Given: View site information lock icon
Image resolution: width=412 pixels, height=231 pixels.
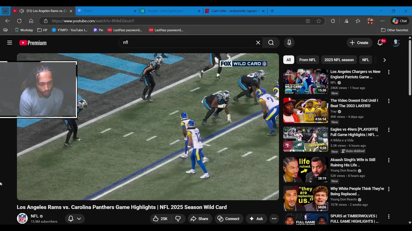Looking at the screenshot, I should (x=46, y=21).
